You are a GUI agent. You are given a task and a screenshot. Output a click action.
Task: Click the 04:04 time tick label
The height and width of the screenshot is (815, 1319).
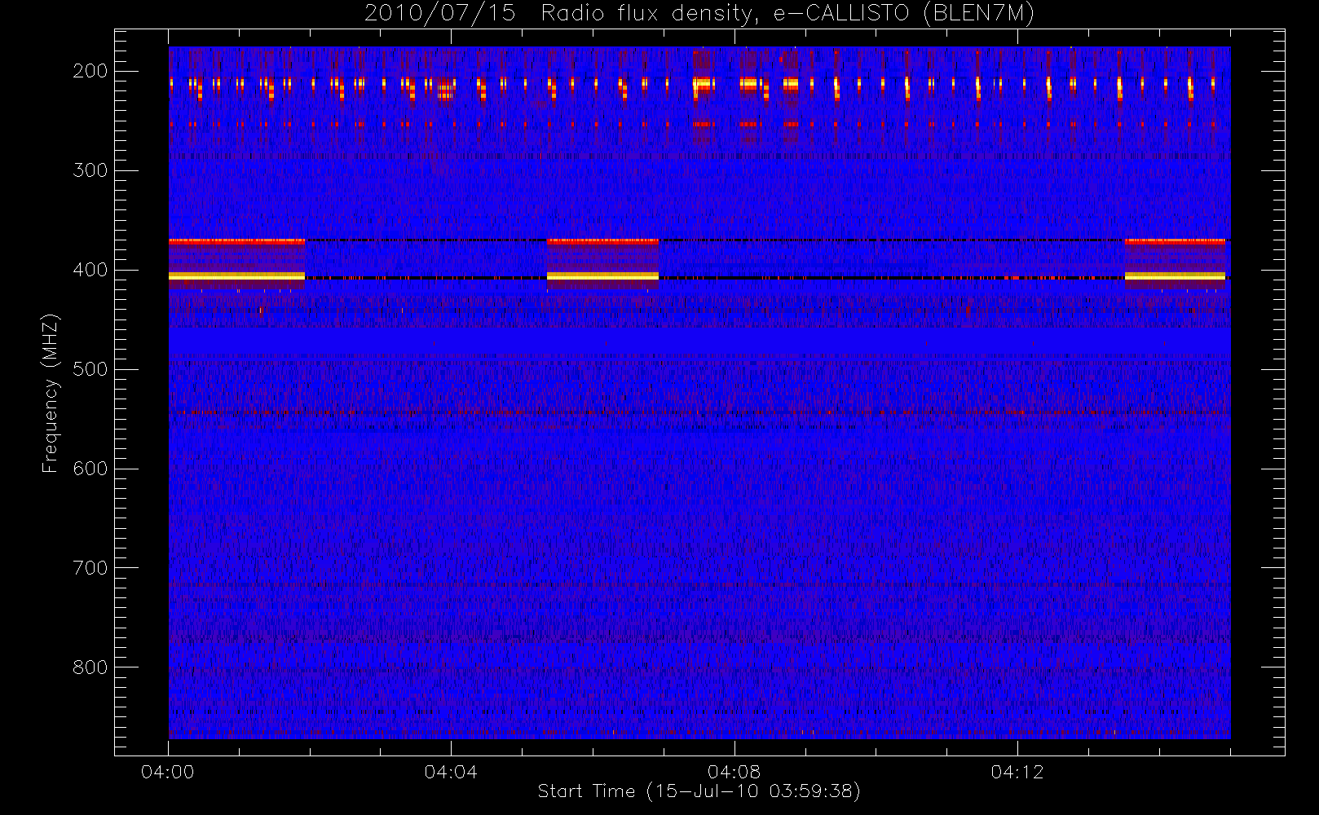pyautogui.click(x=451, y=772)
